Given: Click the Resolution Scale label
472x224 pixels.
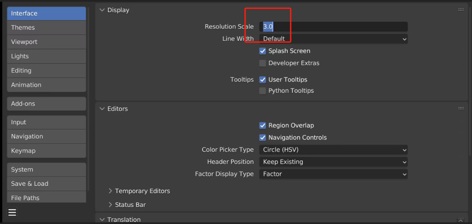Looking at the screenshot, I should pyautogui.click(x=229, y=26).
